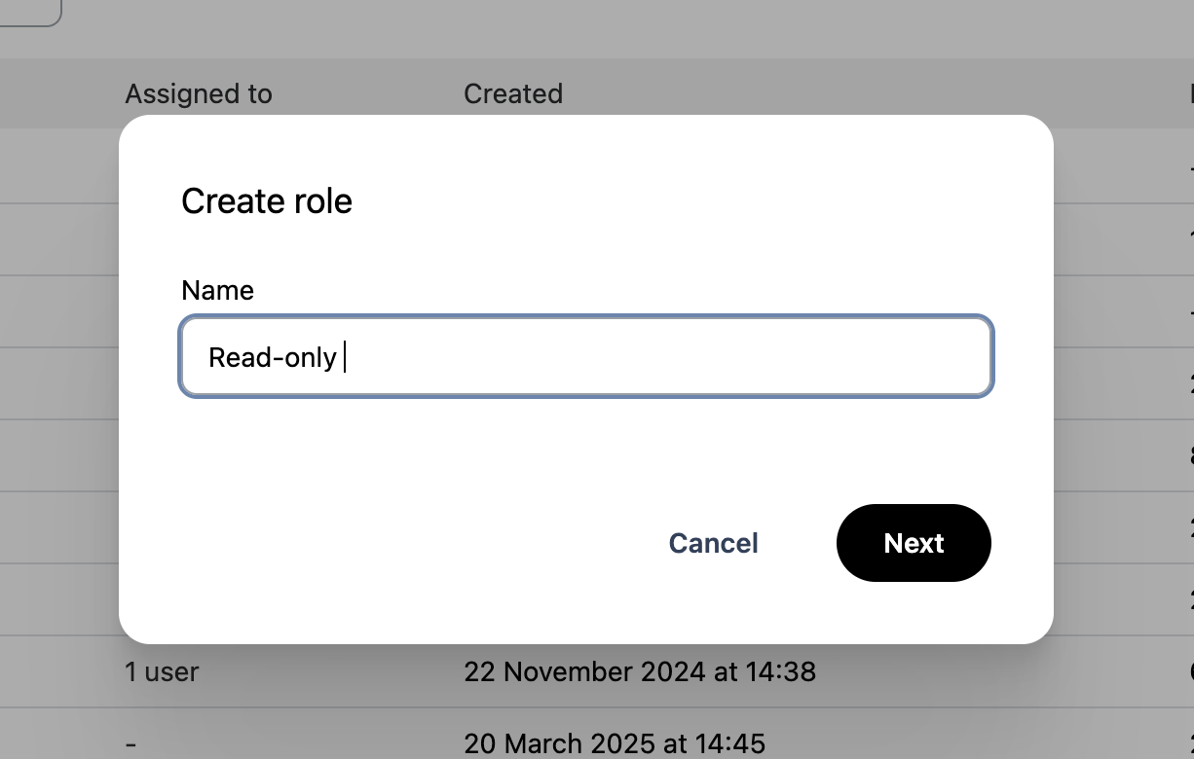Sort by the Assigned to column

click(199, 93)
